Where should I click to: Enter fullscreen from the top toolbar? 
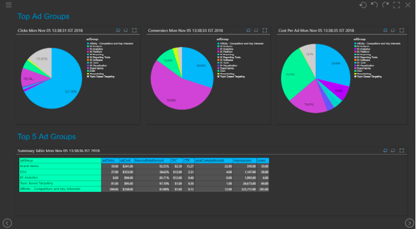[x=396, y=5]
